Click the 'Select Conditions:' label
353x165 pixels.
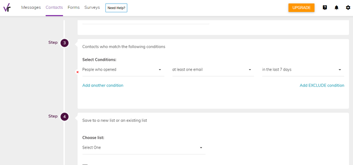tap(99, 60)
